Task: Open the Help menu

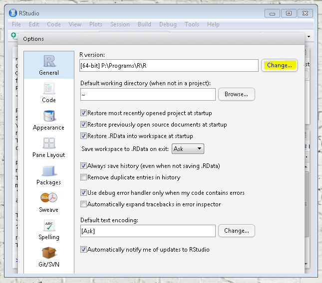Action: 213,24
